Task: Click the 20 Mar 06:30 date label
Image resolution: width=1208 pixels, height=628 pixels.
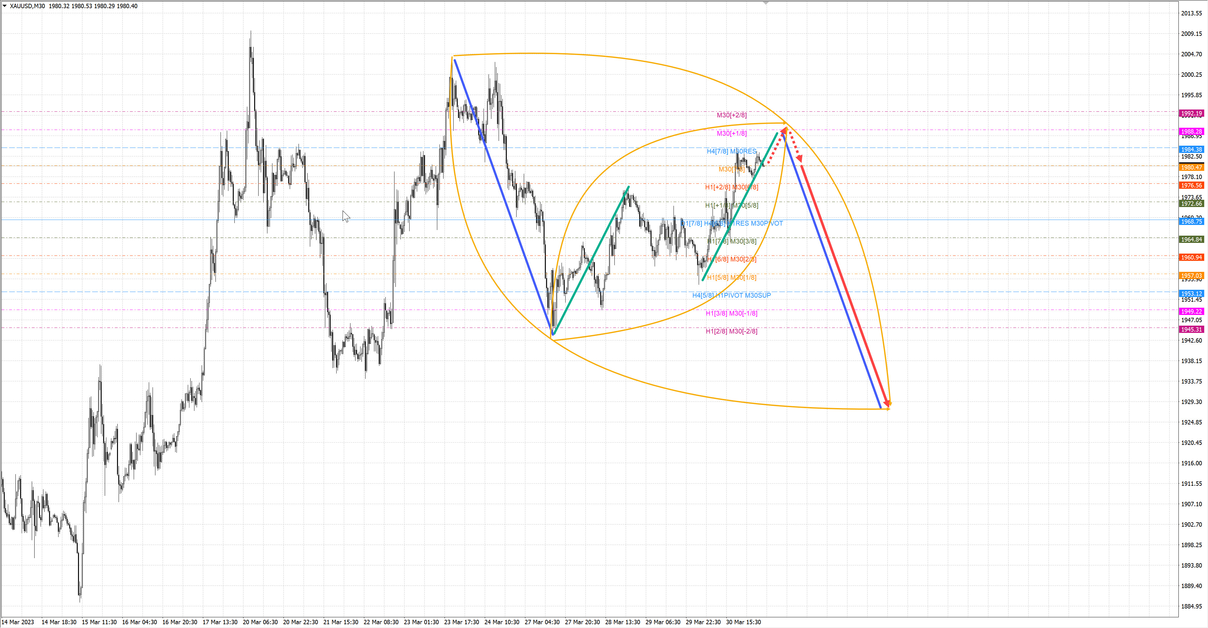Action: coord(260,622)
